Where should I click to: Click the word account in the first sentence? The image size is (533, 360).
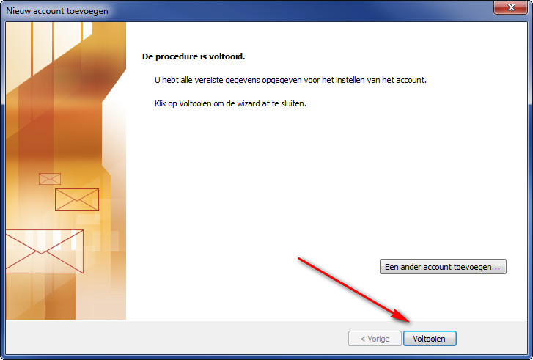coord(411,80)
